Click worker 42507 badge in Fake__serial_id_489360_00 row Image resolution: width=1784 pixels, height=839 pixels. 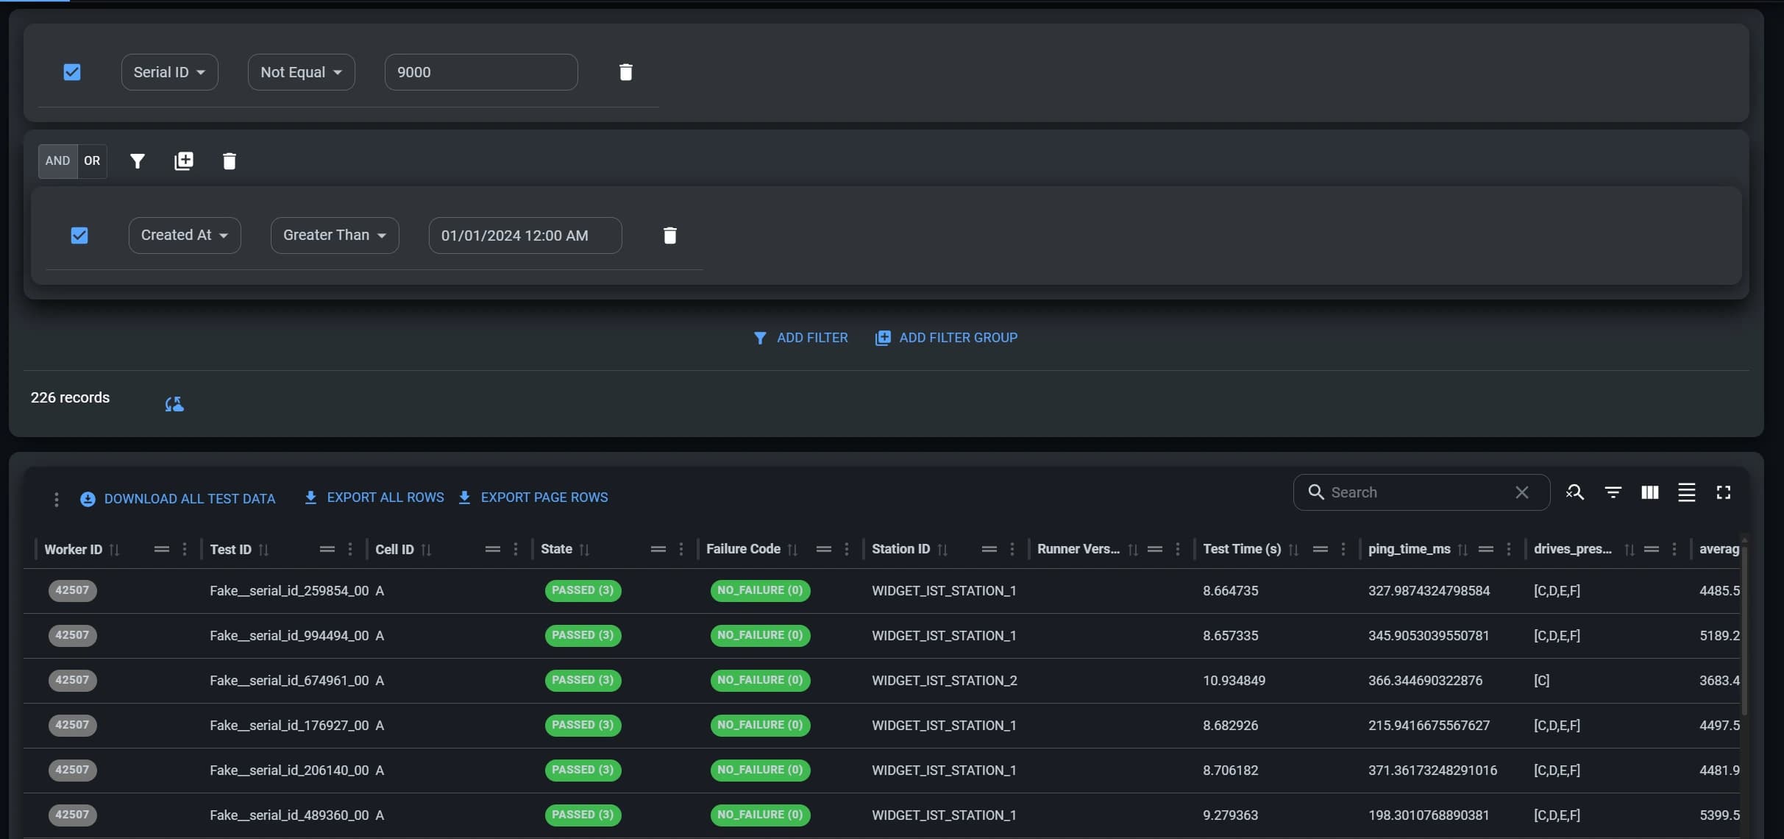72,815
